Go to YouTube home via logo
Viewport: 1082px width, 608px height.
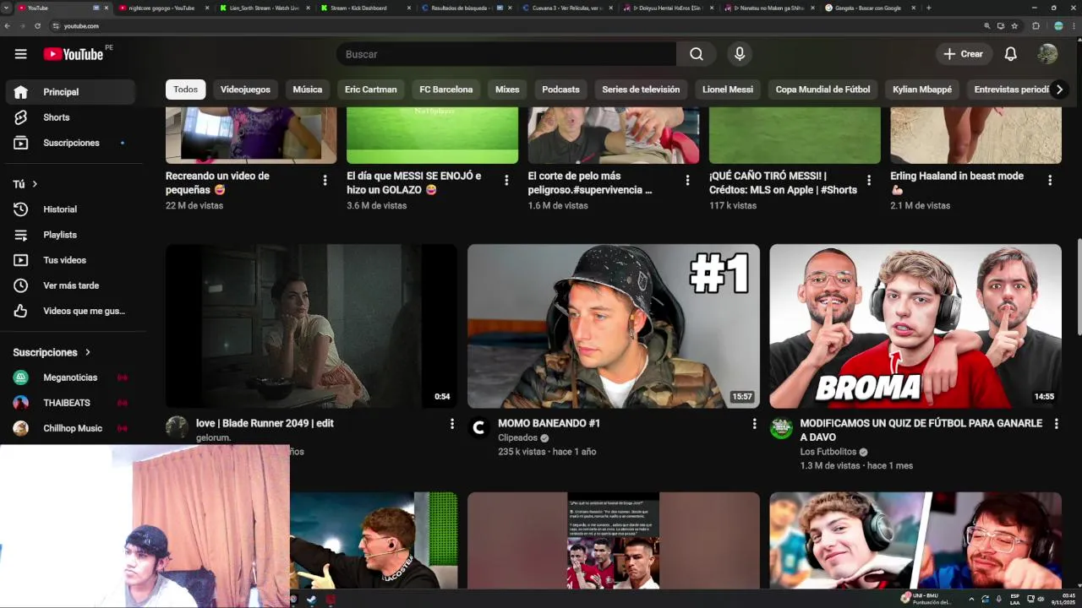click(x=74, y=54)
